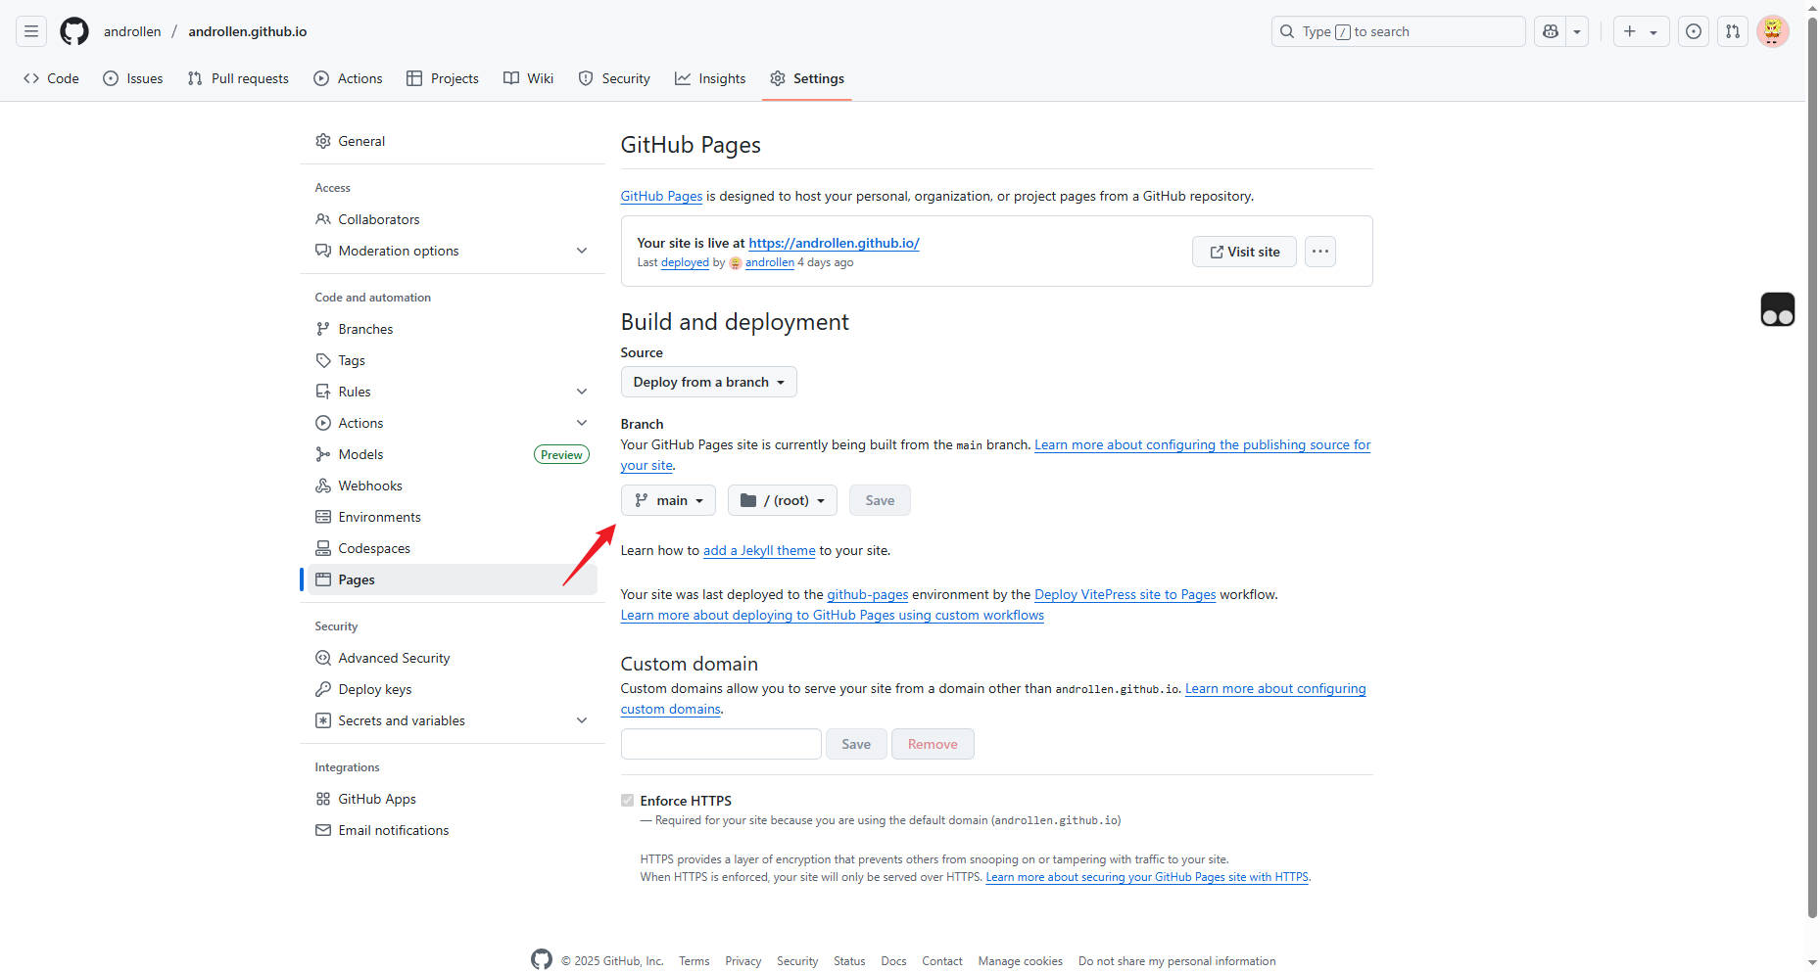Switch to the Actions repository tab

[x=348, y=78]
